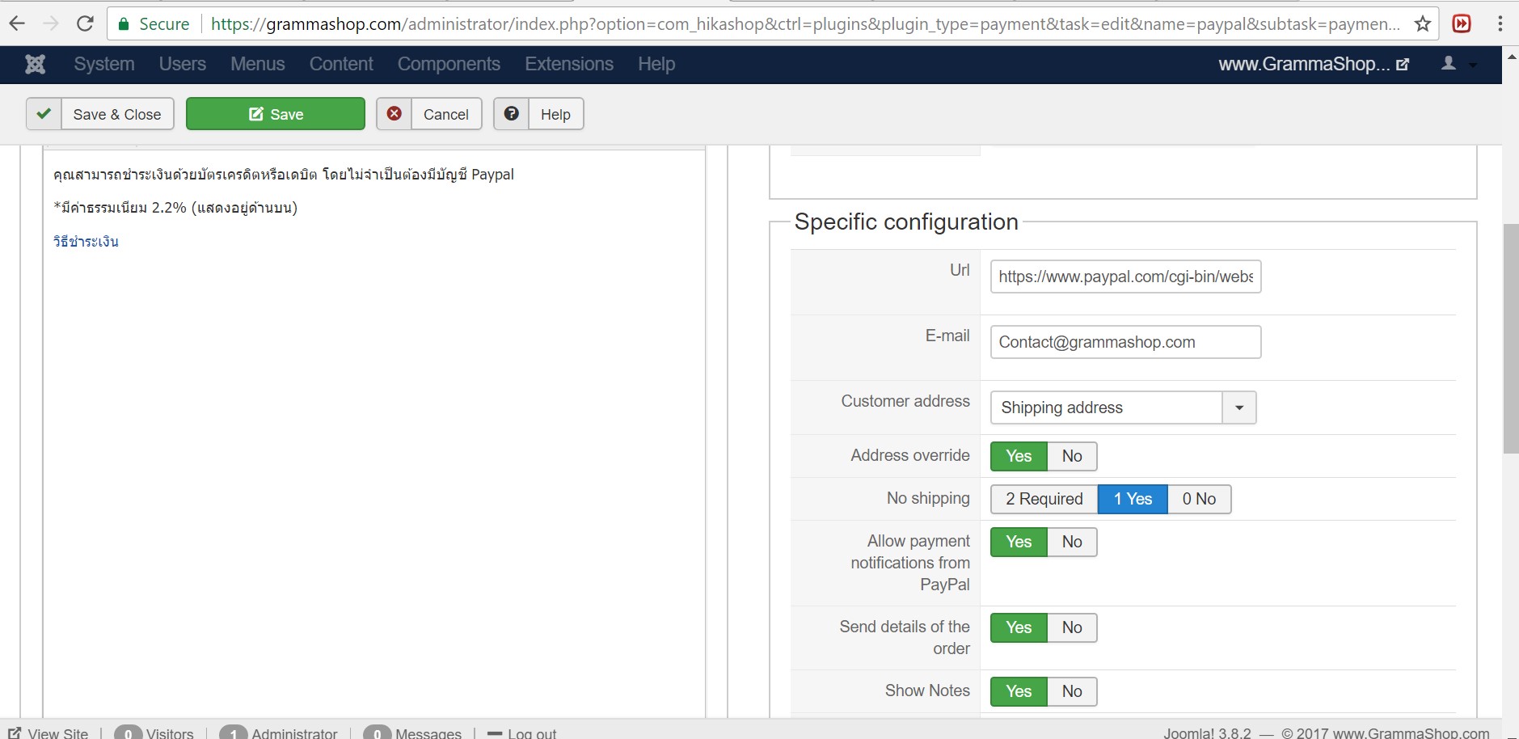
Task: Disable PayPal payment notifications with No
Action: coord(1072,542)
